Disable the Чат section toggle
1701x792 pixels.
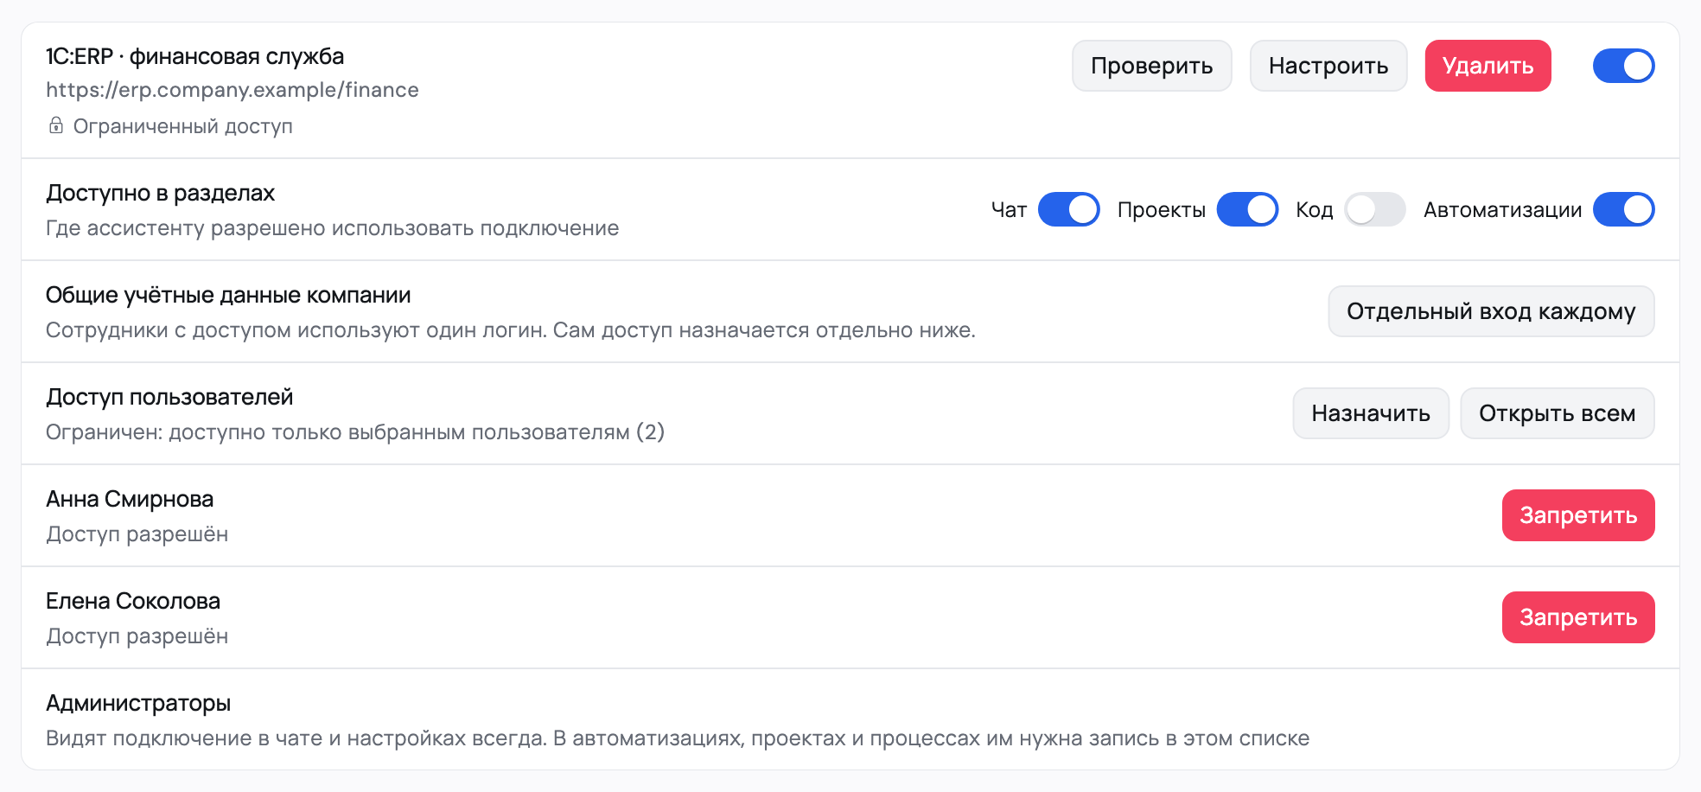click(1068, 209)
